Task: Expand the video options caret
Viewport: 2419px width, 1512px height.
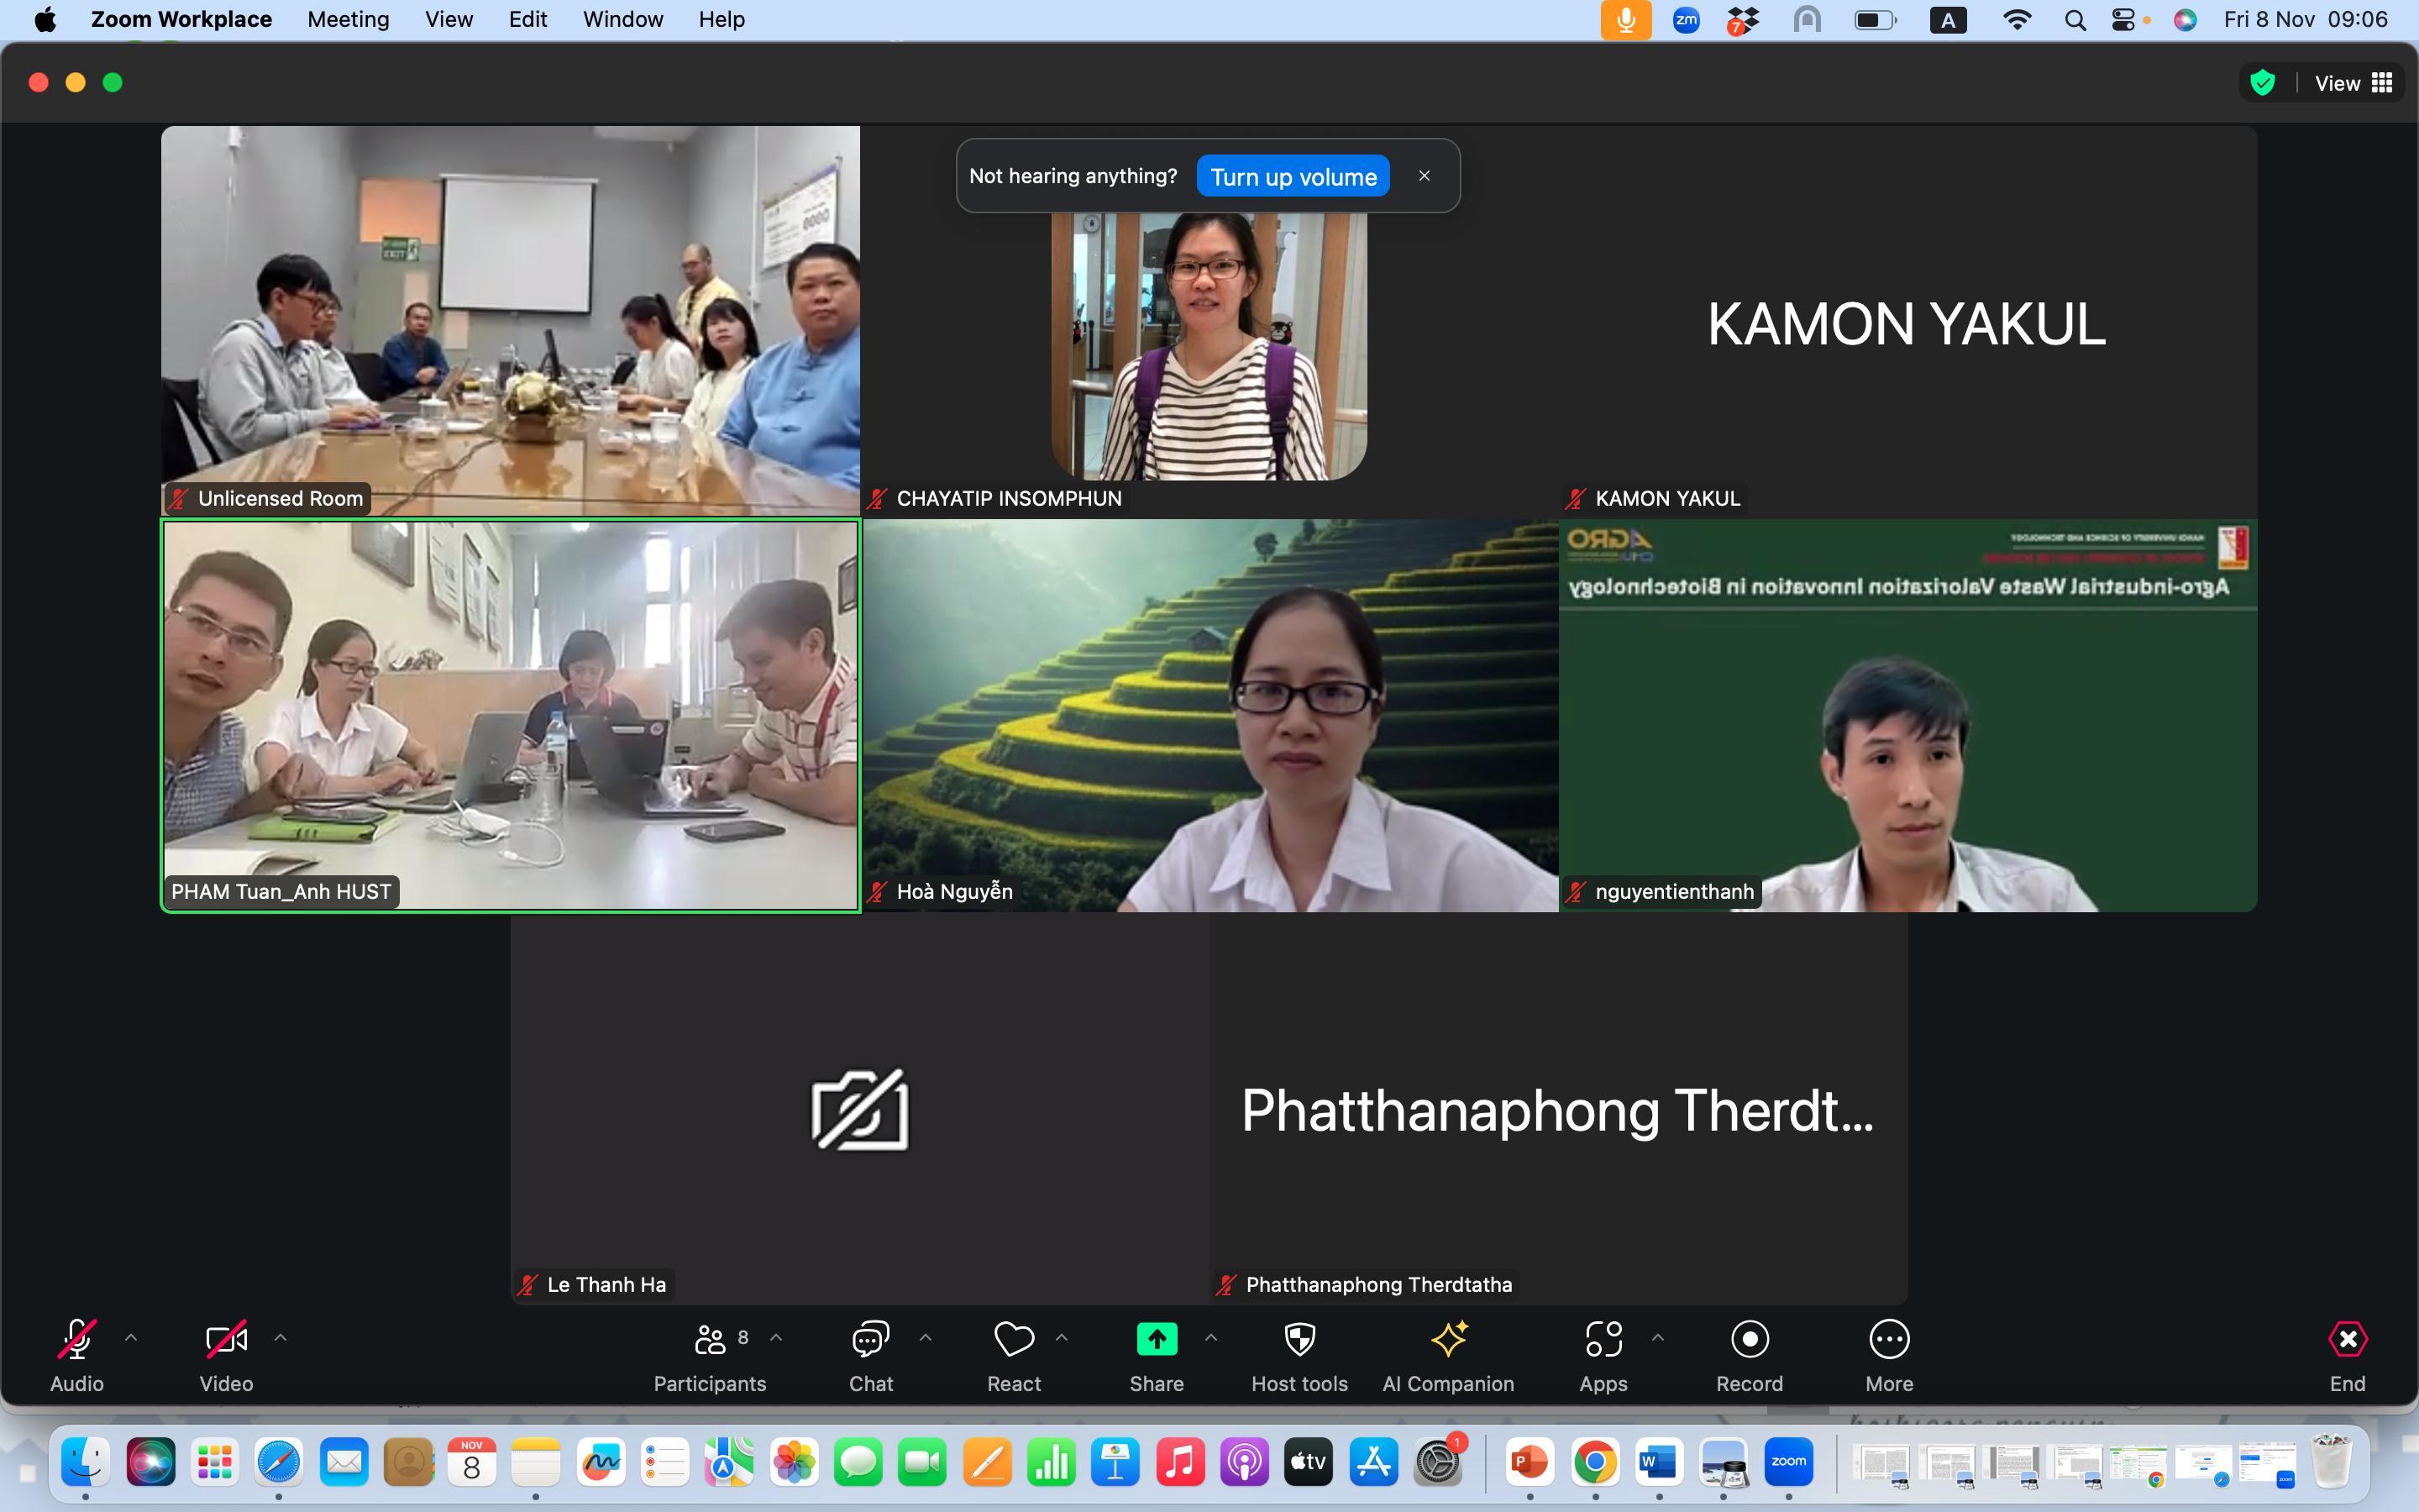Action: click(281, 1337)
